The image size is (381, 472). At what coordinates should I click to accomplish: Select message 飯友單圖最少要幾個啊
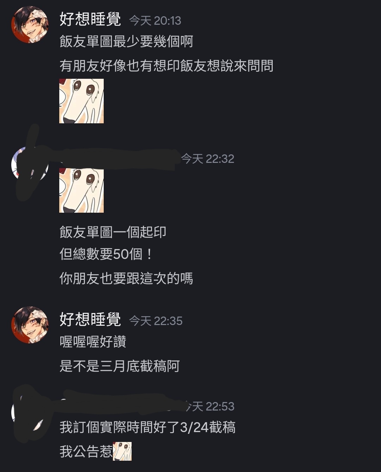(126, 41)
